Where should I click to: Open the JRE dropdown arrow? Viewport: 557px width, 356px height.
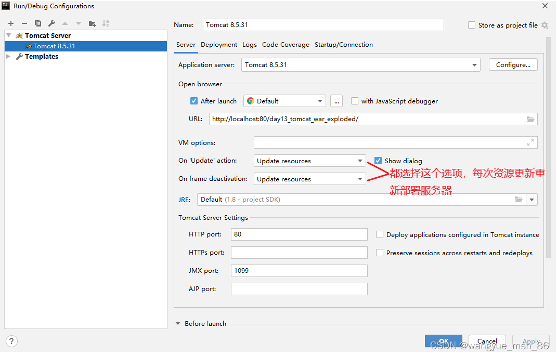(x=532, y=200)
